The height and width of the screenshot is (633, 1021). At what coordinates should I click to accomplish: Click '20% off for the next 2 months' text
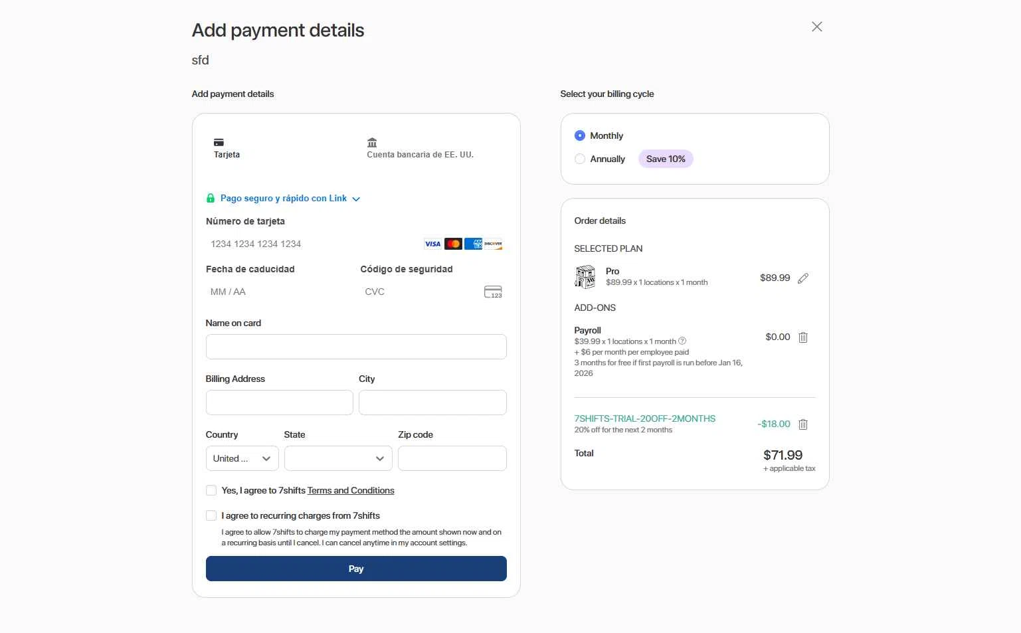[x=623, y=430]
